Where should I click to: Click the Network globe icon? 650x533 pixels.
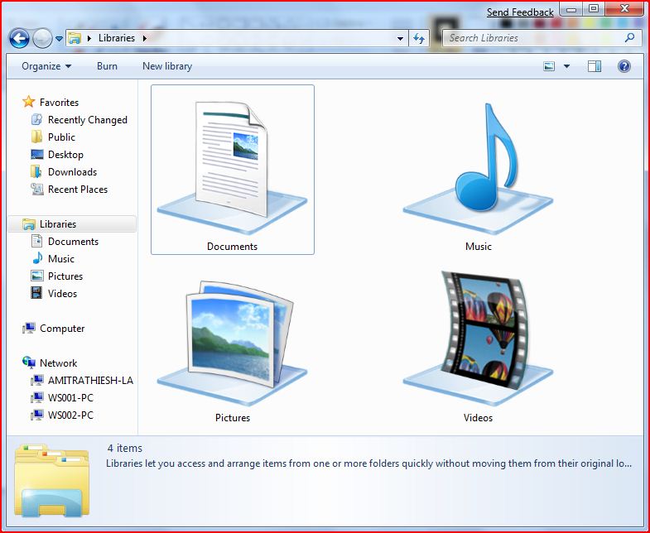[x=29, y=363]
